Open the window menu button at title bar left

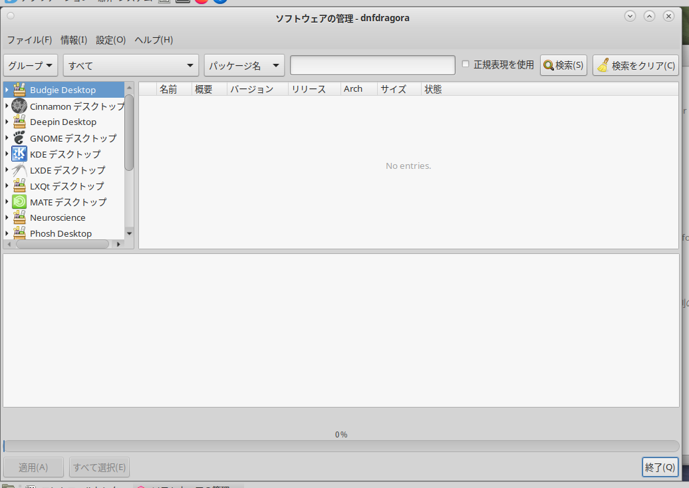point(11,16)
